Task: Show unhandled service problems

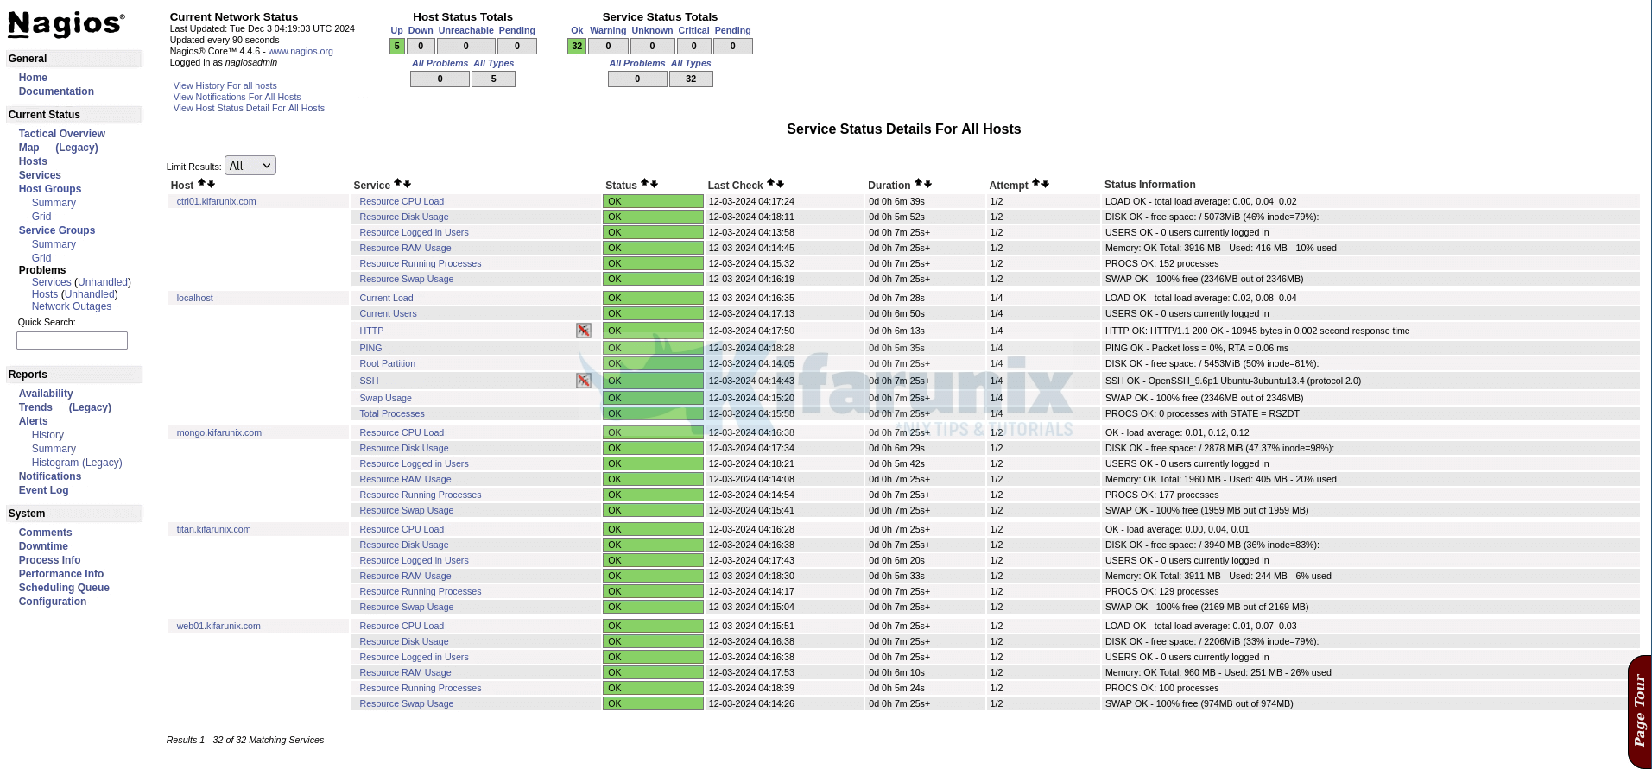Action: point(104,282)
